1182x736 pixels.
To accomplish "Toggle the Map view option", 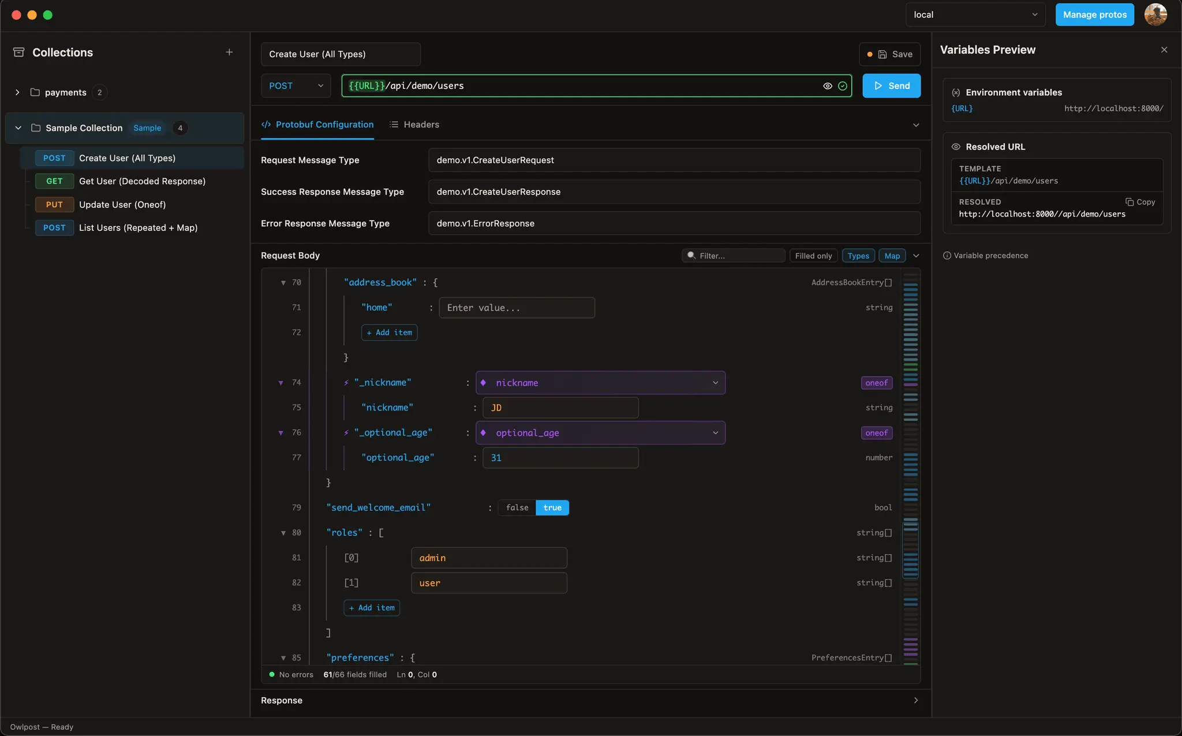I will click(892, 256).
